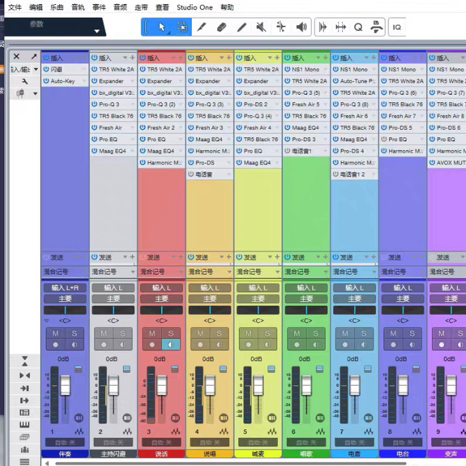This screenshot has width=466, height=466.
Task: Open the Studio One menu
Action: [x=195, y=7]
